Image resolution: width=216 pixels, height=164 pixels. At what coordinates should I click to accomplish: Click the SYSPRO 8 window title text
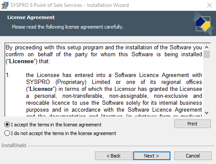click(x=69, y=5)
